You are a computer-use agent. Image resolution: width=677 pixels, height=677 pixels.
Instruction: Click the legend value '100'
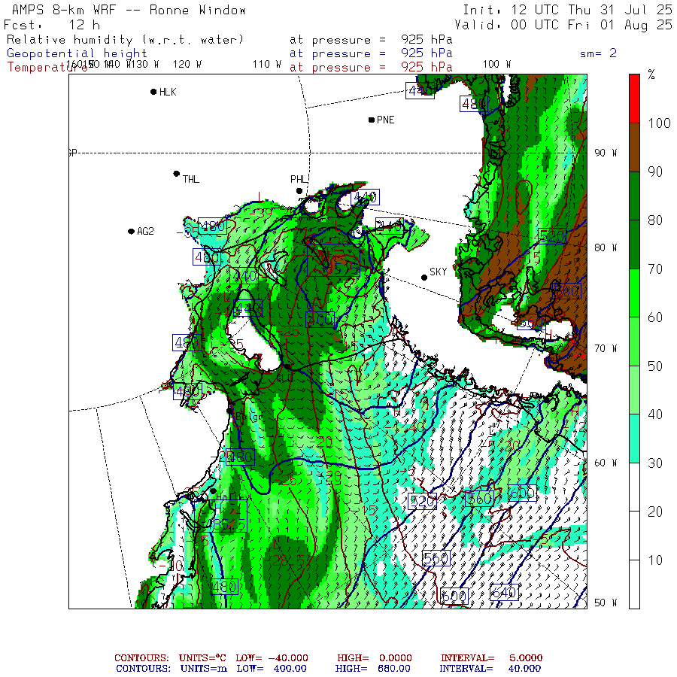(x=659, y=123)
